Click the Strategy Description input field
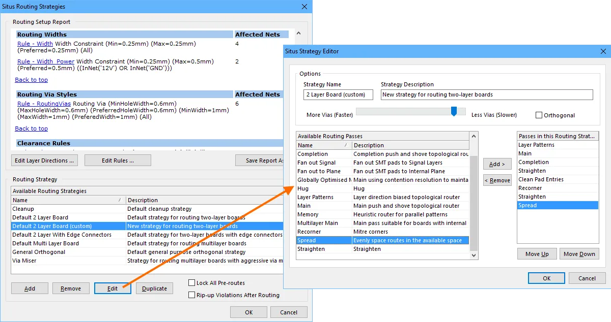Image resolution: width=611 pixels, height=322 pixels. point(487,95)
